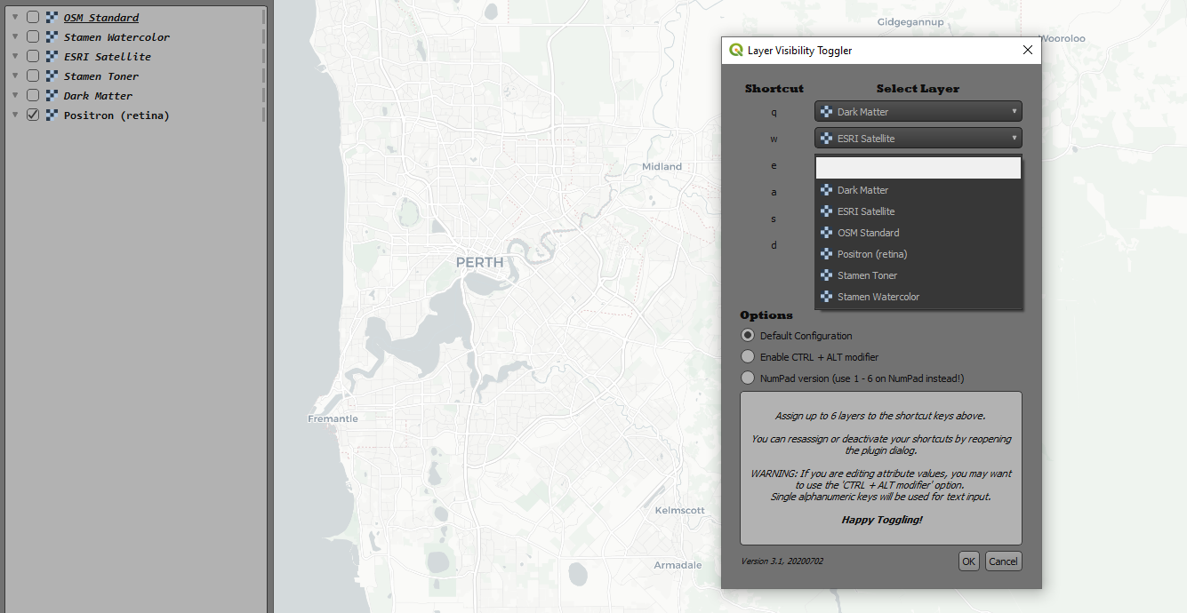Image resolution: width=1187 pixels, height=613 pixels.
Task: Click the plugin logo in the dialog title bar
Action: click(x=734, y=51)
